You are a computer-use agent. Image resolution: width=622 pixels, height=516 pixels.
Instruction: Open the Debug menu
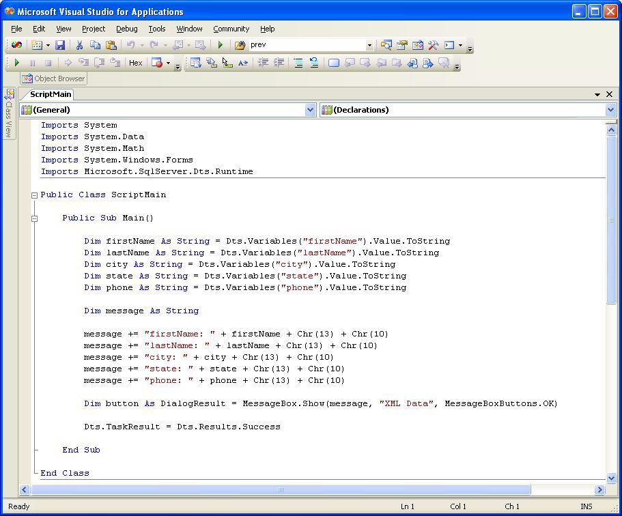tap(126, 29)
